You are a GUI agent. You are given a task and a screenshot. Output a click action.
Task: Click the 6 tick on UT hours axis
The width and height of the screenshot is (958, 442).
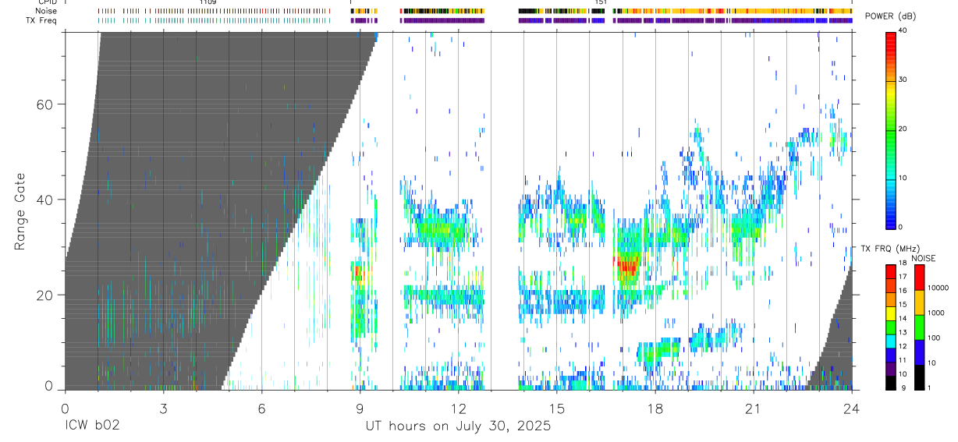point(261,408)
